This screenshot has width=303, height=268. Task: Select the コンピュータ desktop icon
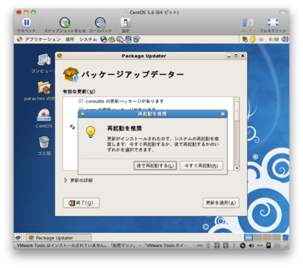point(44,61)
